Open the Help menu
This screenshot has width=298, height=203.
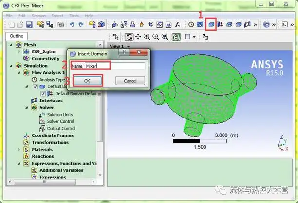[89, 16]
